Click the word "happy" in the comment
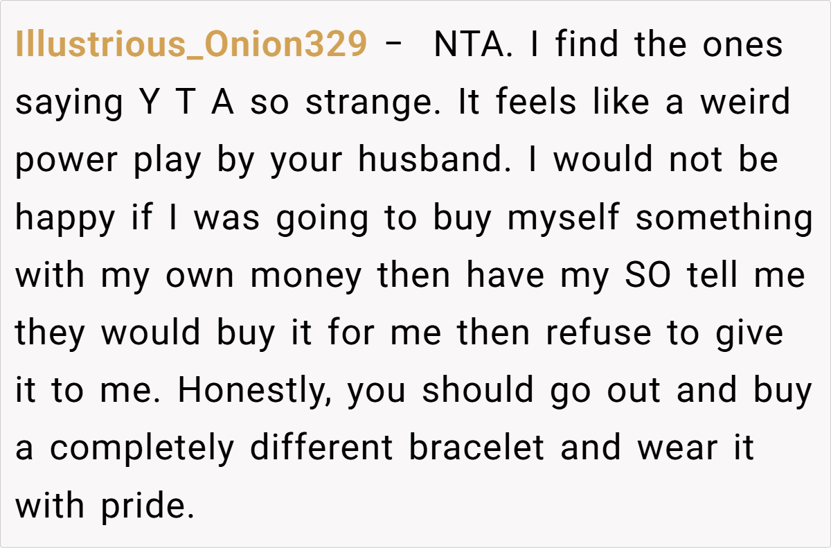831x548 pixels. [x=65, y=218]
